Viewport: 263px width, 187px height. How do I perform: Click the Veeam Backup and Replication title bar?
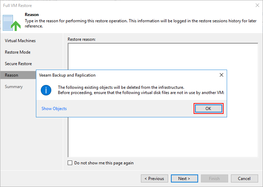point(127,75)
